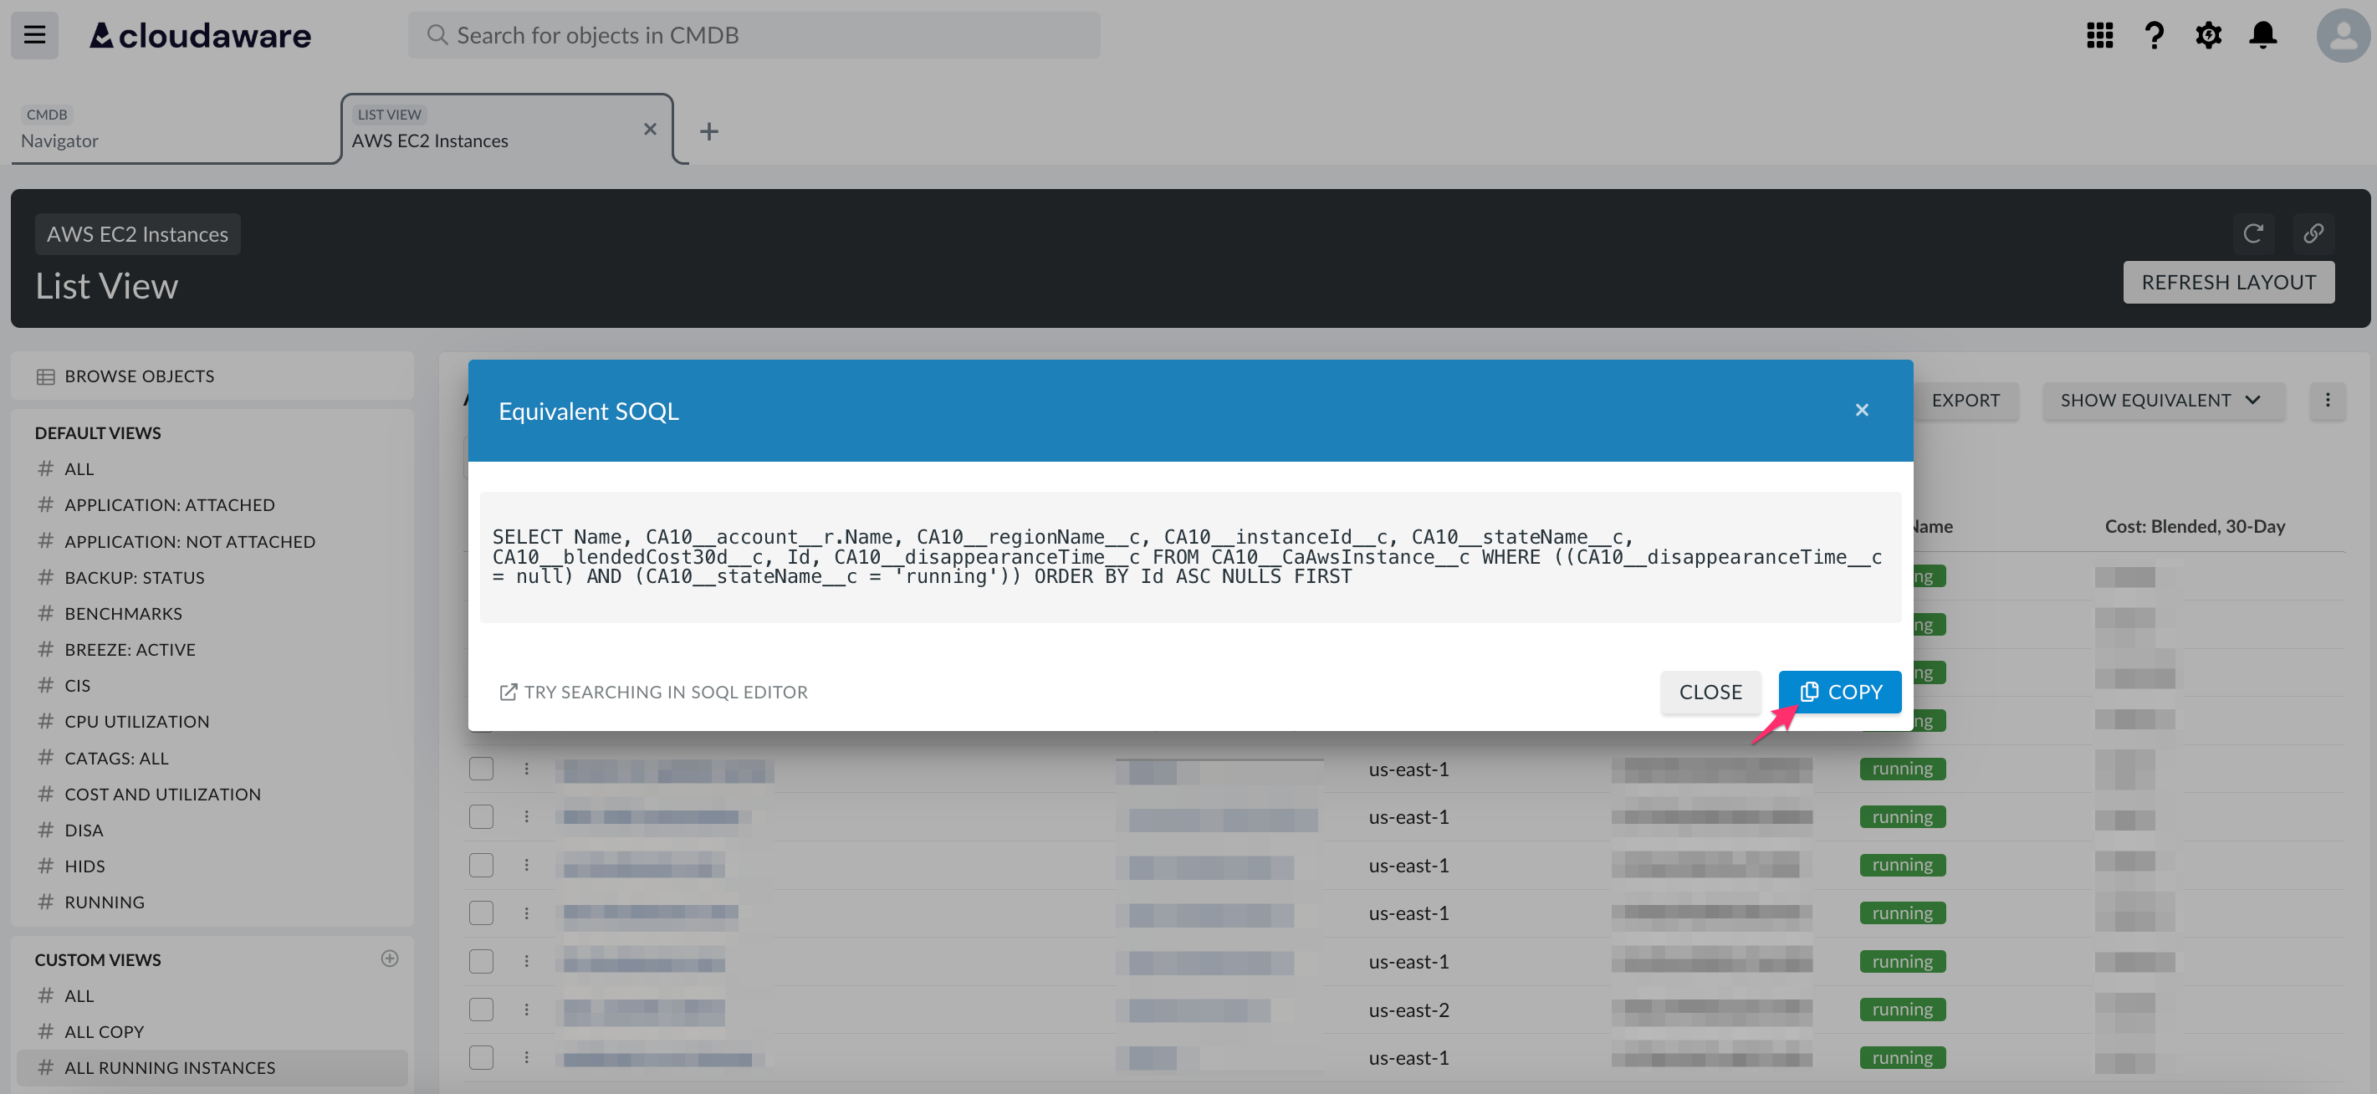Open the more options vertical dots button
Viewport: 2377px width, 1094px height.
(x=2327, y=401)
